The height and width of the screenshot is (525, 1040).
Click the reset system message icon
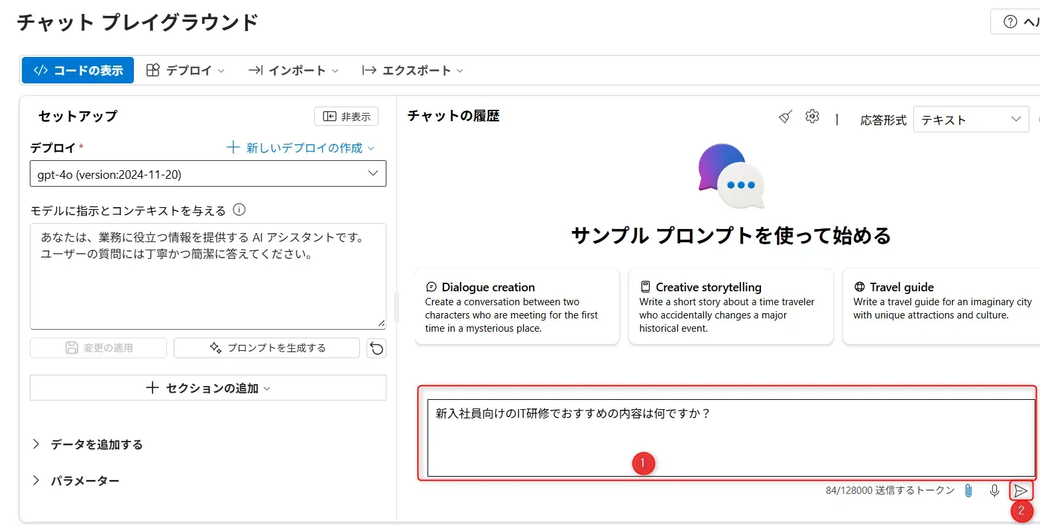coord(376,348)
